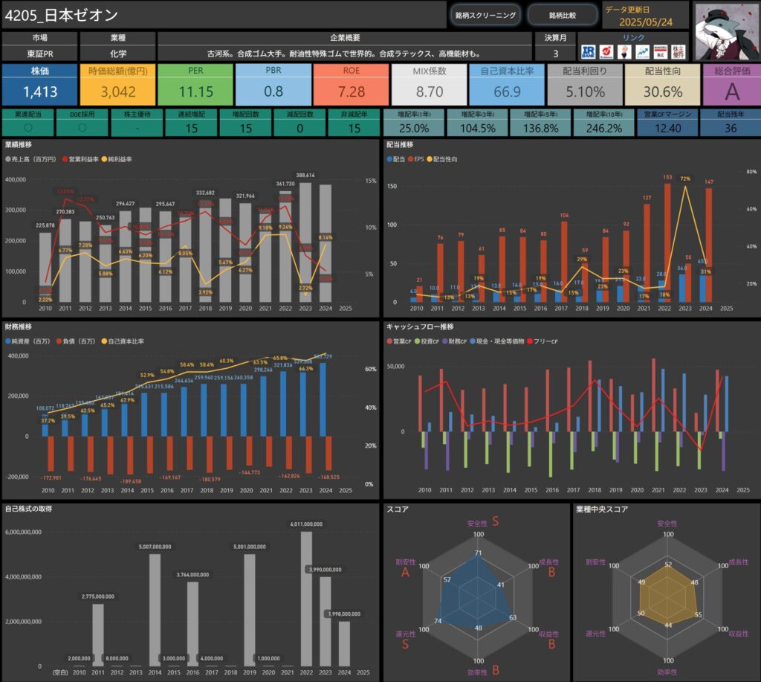
Task: Select the EPS legend entry
Action: 416,159
